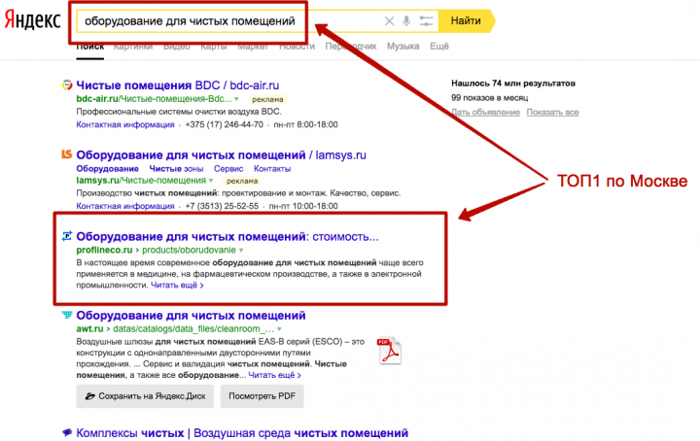The image size is (700, 441).
Task: Click awt.ru favicon icon
Action: pyautogui.click(x=67, y=315)
